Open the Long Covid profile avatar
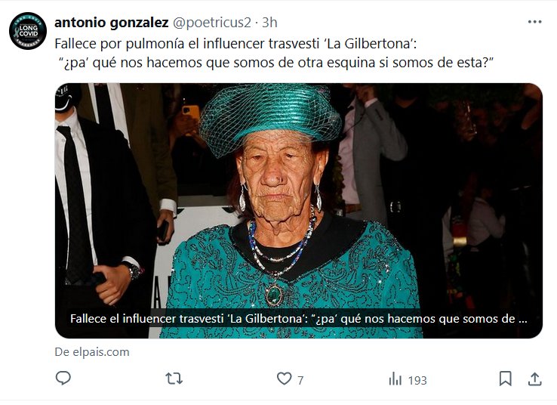Screen dimensions: 557x405 (x=28, y=31)
